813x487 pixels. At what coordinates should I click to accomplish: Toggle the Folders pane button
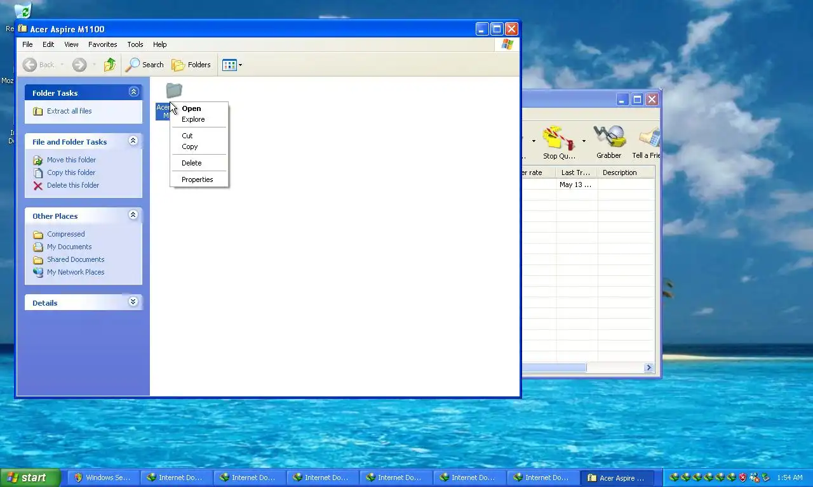click(x=191, y=65)
